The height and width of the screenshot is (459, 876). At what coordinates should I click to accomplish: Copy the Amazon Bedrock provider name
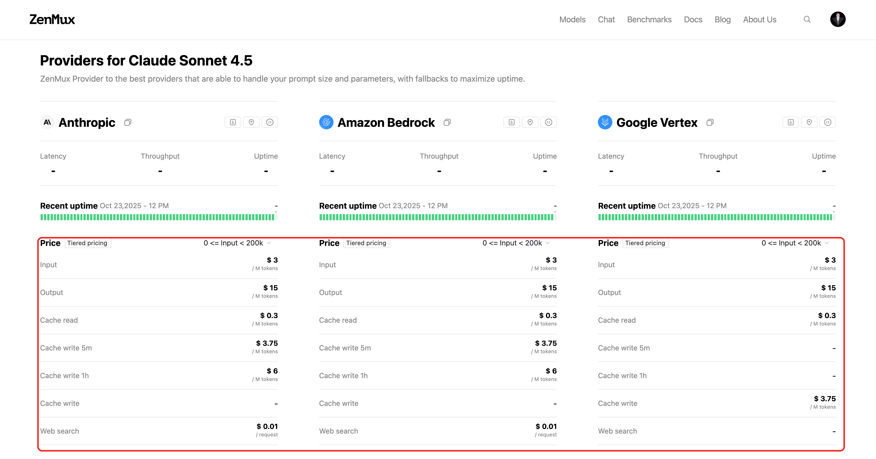click(x=447, y=122)
